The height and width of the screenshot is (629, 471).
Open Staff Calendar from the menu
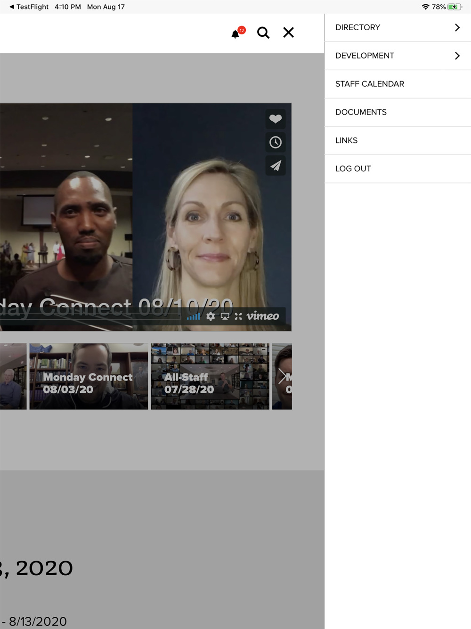pyautogui.click(x=398, y=84)
